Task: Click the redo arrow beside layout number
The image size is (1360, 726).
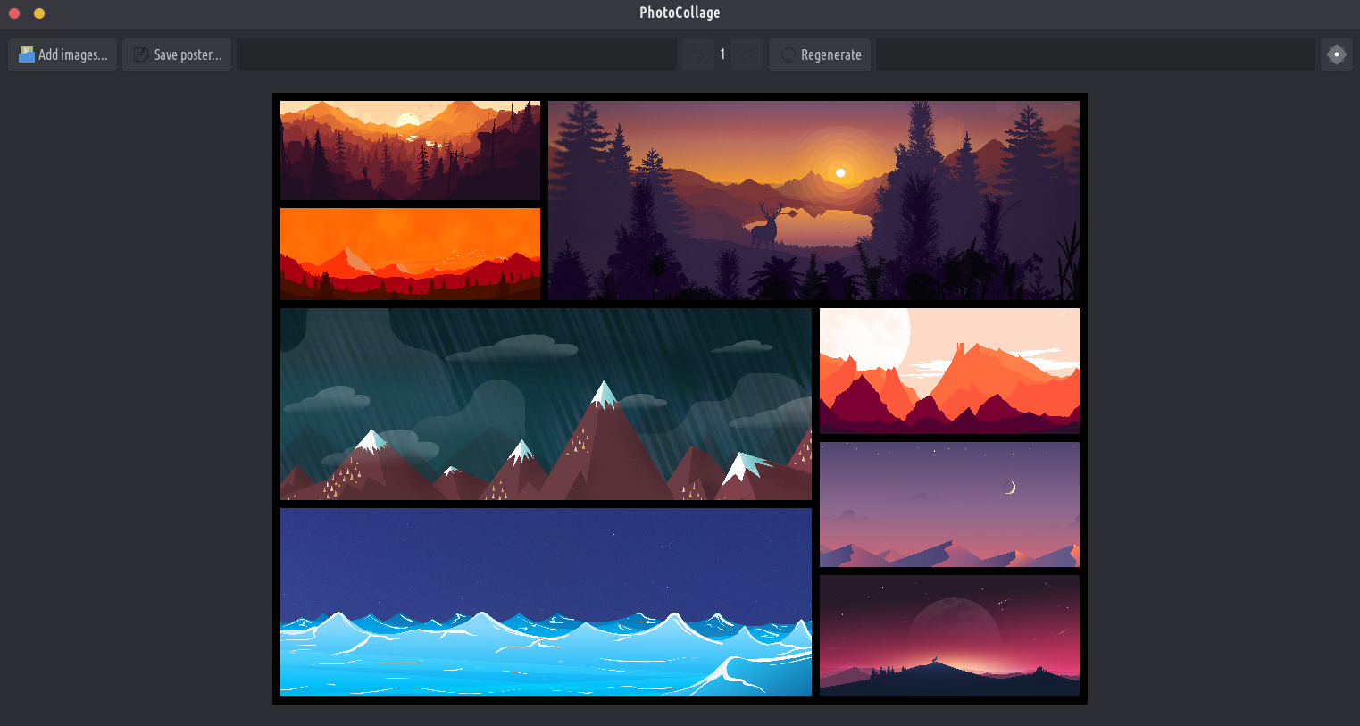Action: pyautogui.click(x=748, y=54)
